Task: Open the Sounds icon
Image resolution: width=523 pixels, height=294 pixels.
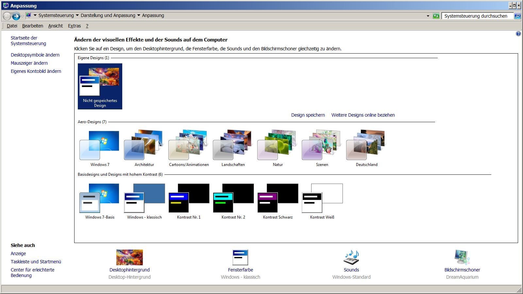Action: click(351, 257)
